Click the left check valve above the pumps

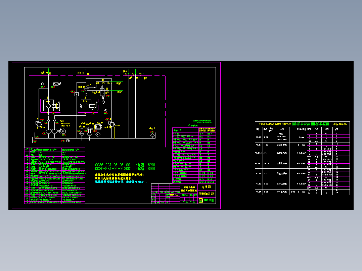[48, 121]
